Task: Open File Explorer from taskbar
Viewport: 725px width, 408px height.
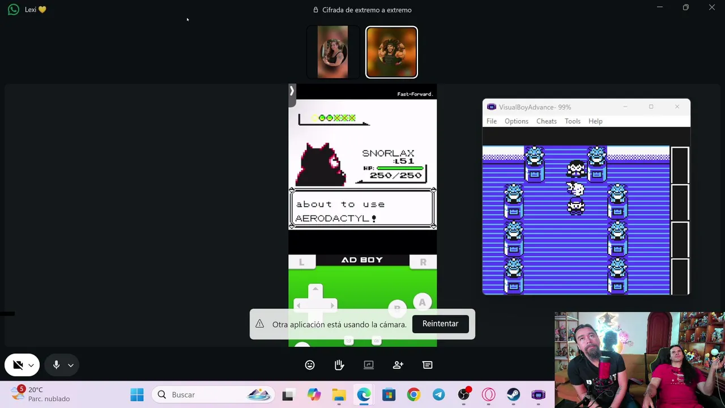Action: [x=339, y=394]
